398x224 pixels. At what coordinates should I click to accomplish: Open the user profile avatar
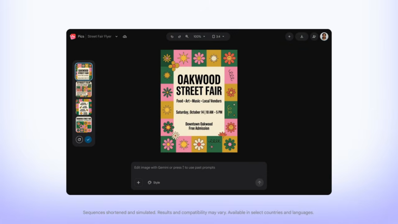(x=324, y=37)
